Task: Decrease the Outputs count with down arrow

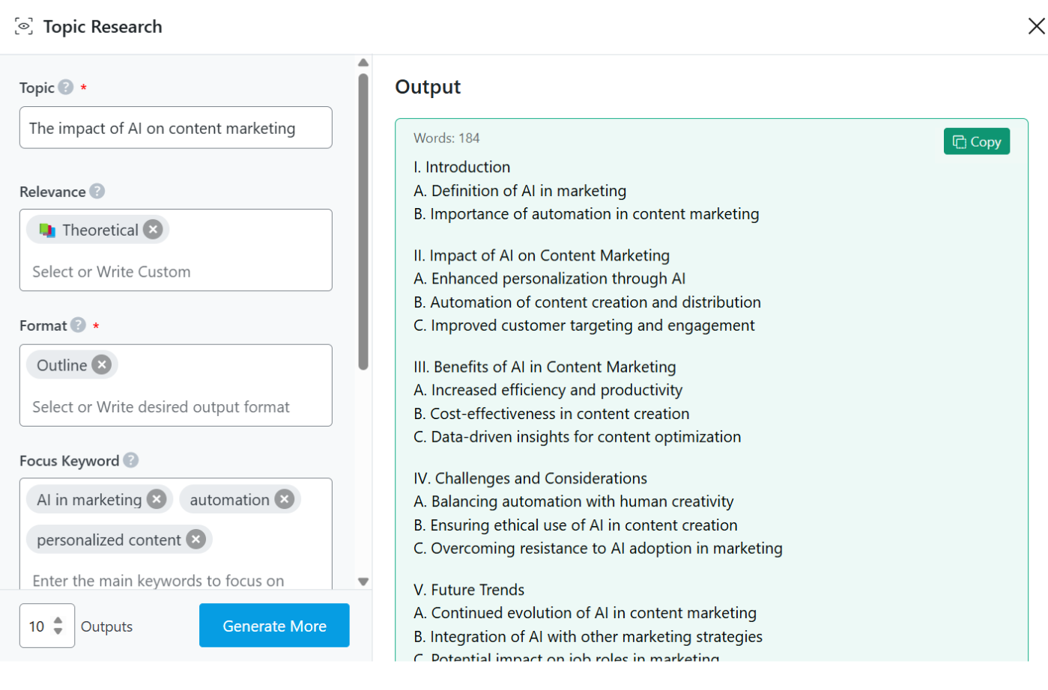Action: pyautogui.click(x=58, y=632)
